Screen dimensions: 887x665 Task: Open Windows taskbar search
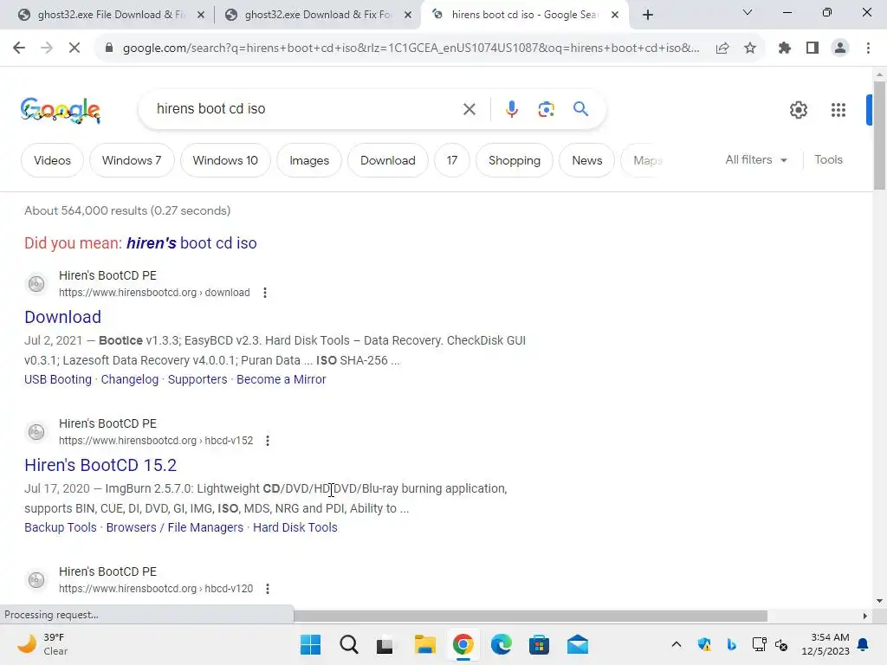(x=349, y=644)
